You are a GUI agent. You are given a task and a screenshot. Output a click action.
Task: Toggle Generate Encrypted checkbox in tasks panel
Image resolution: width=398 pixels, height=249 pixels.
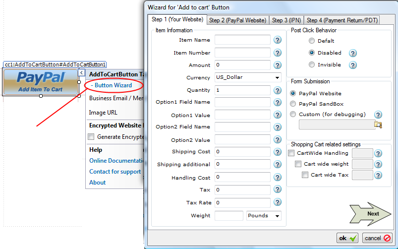tap(91, 137)
